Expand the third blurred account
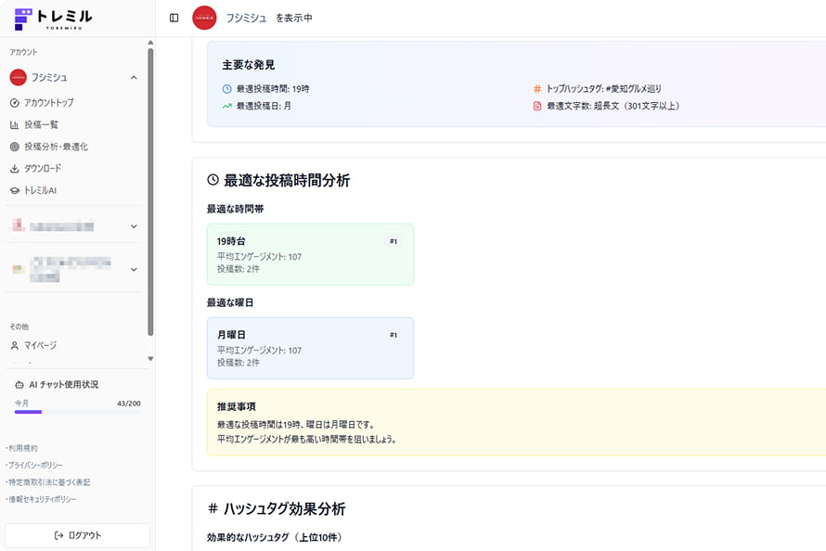Image resolution: width=826 pixels, height=551 pixels. 134,270
